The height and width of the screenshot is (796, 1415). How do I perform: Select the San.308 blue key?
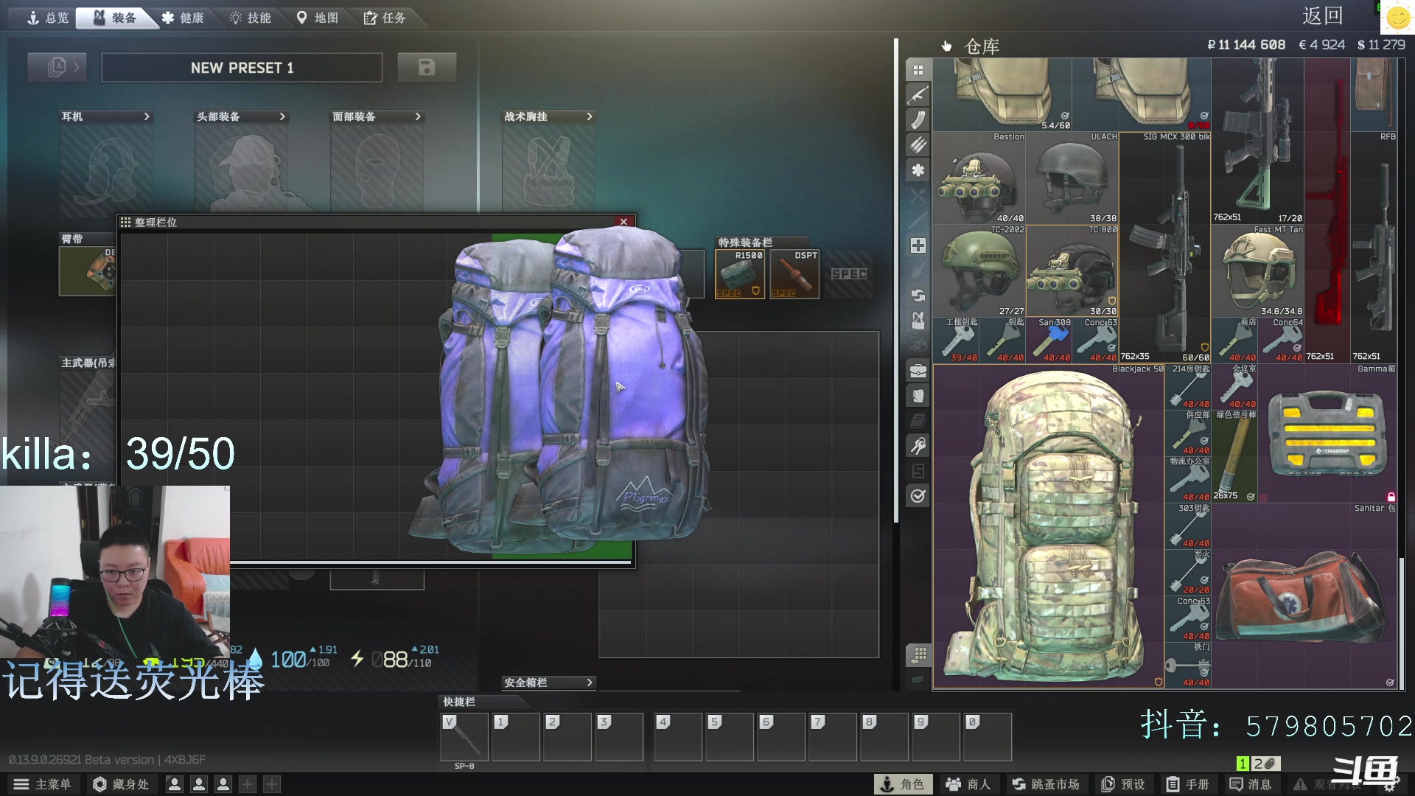click(x=1049, y=341)
